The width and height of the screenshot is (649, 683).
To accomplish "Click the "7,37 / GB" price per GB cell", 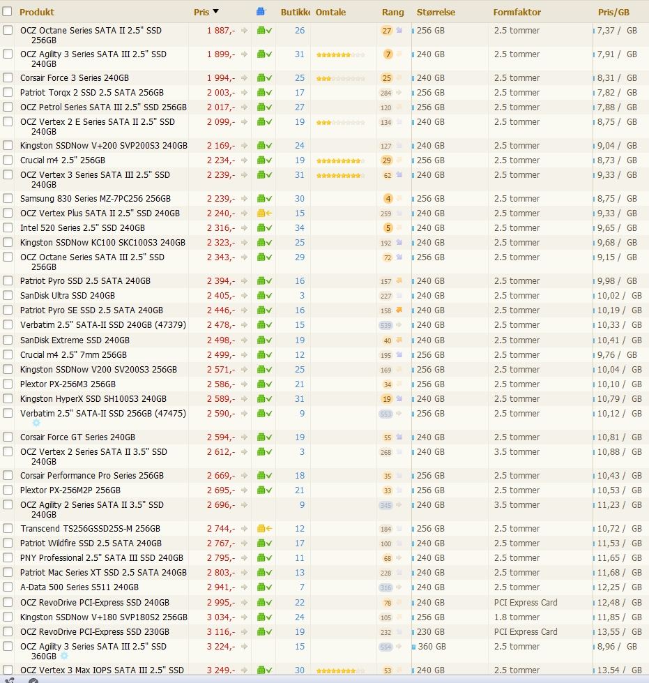I will (x=617, y=31).
